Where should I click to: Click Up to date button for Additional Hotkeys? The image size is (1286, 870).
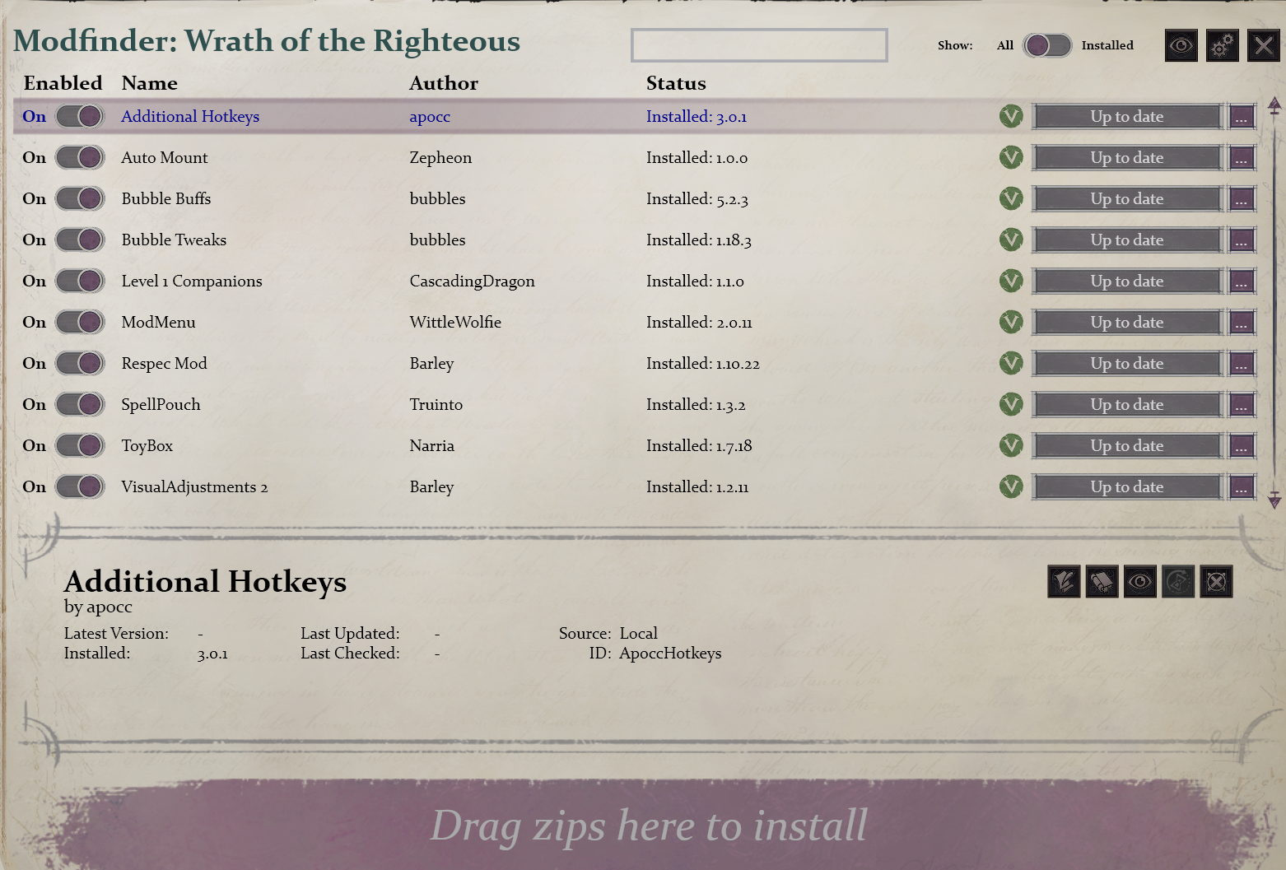(x=1127, y=116)
